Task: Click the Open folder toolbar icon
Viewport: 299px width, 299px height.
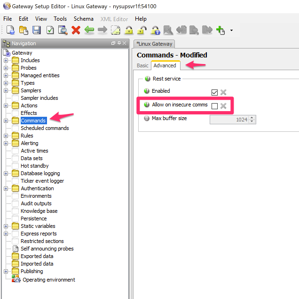Action: click(24, 31)
